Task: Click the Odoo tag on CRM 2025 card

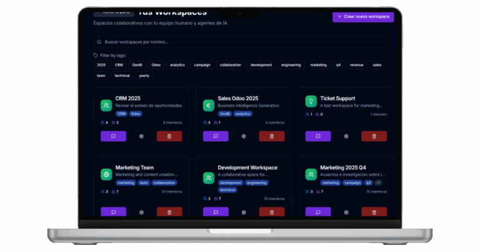Action: click(x=136, y=114)
